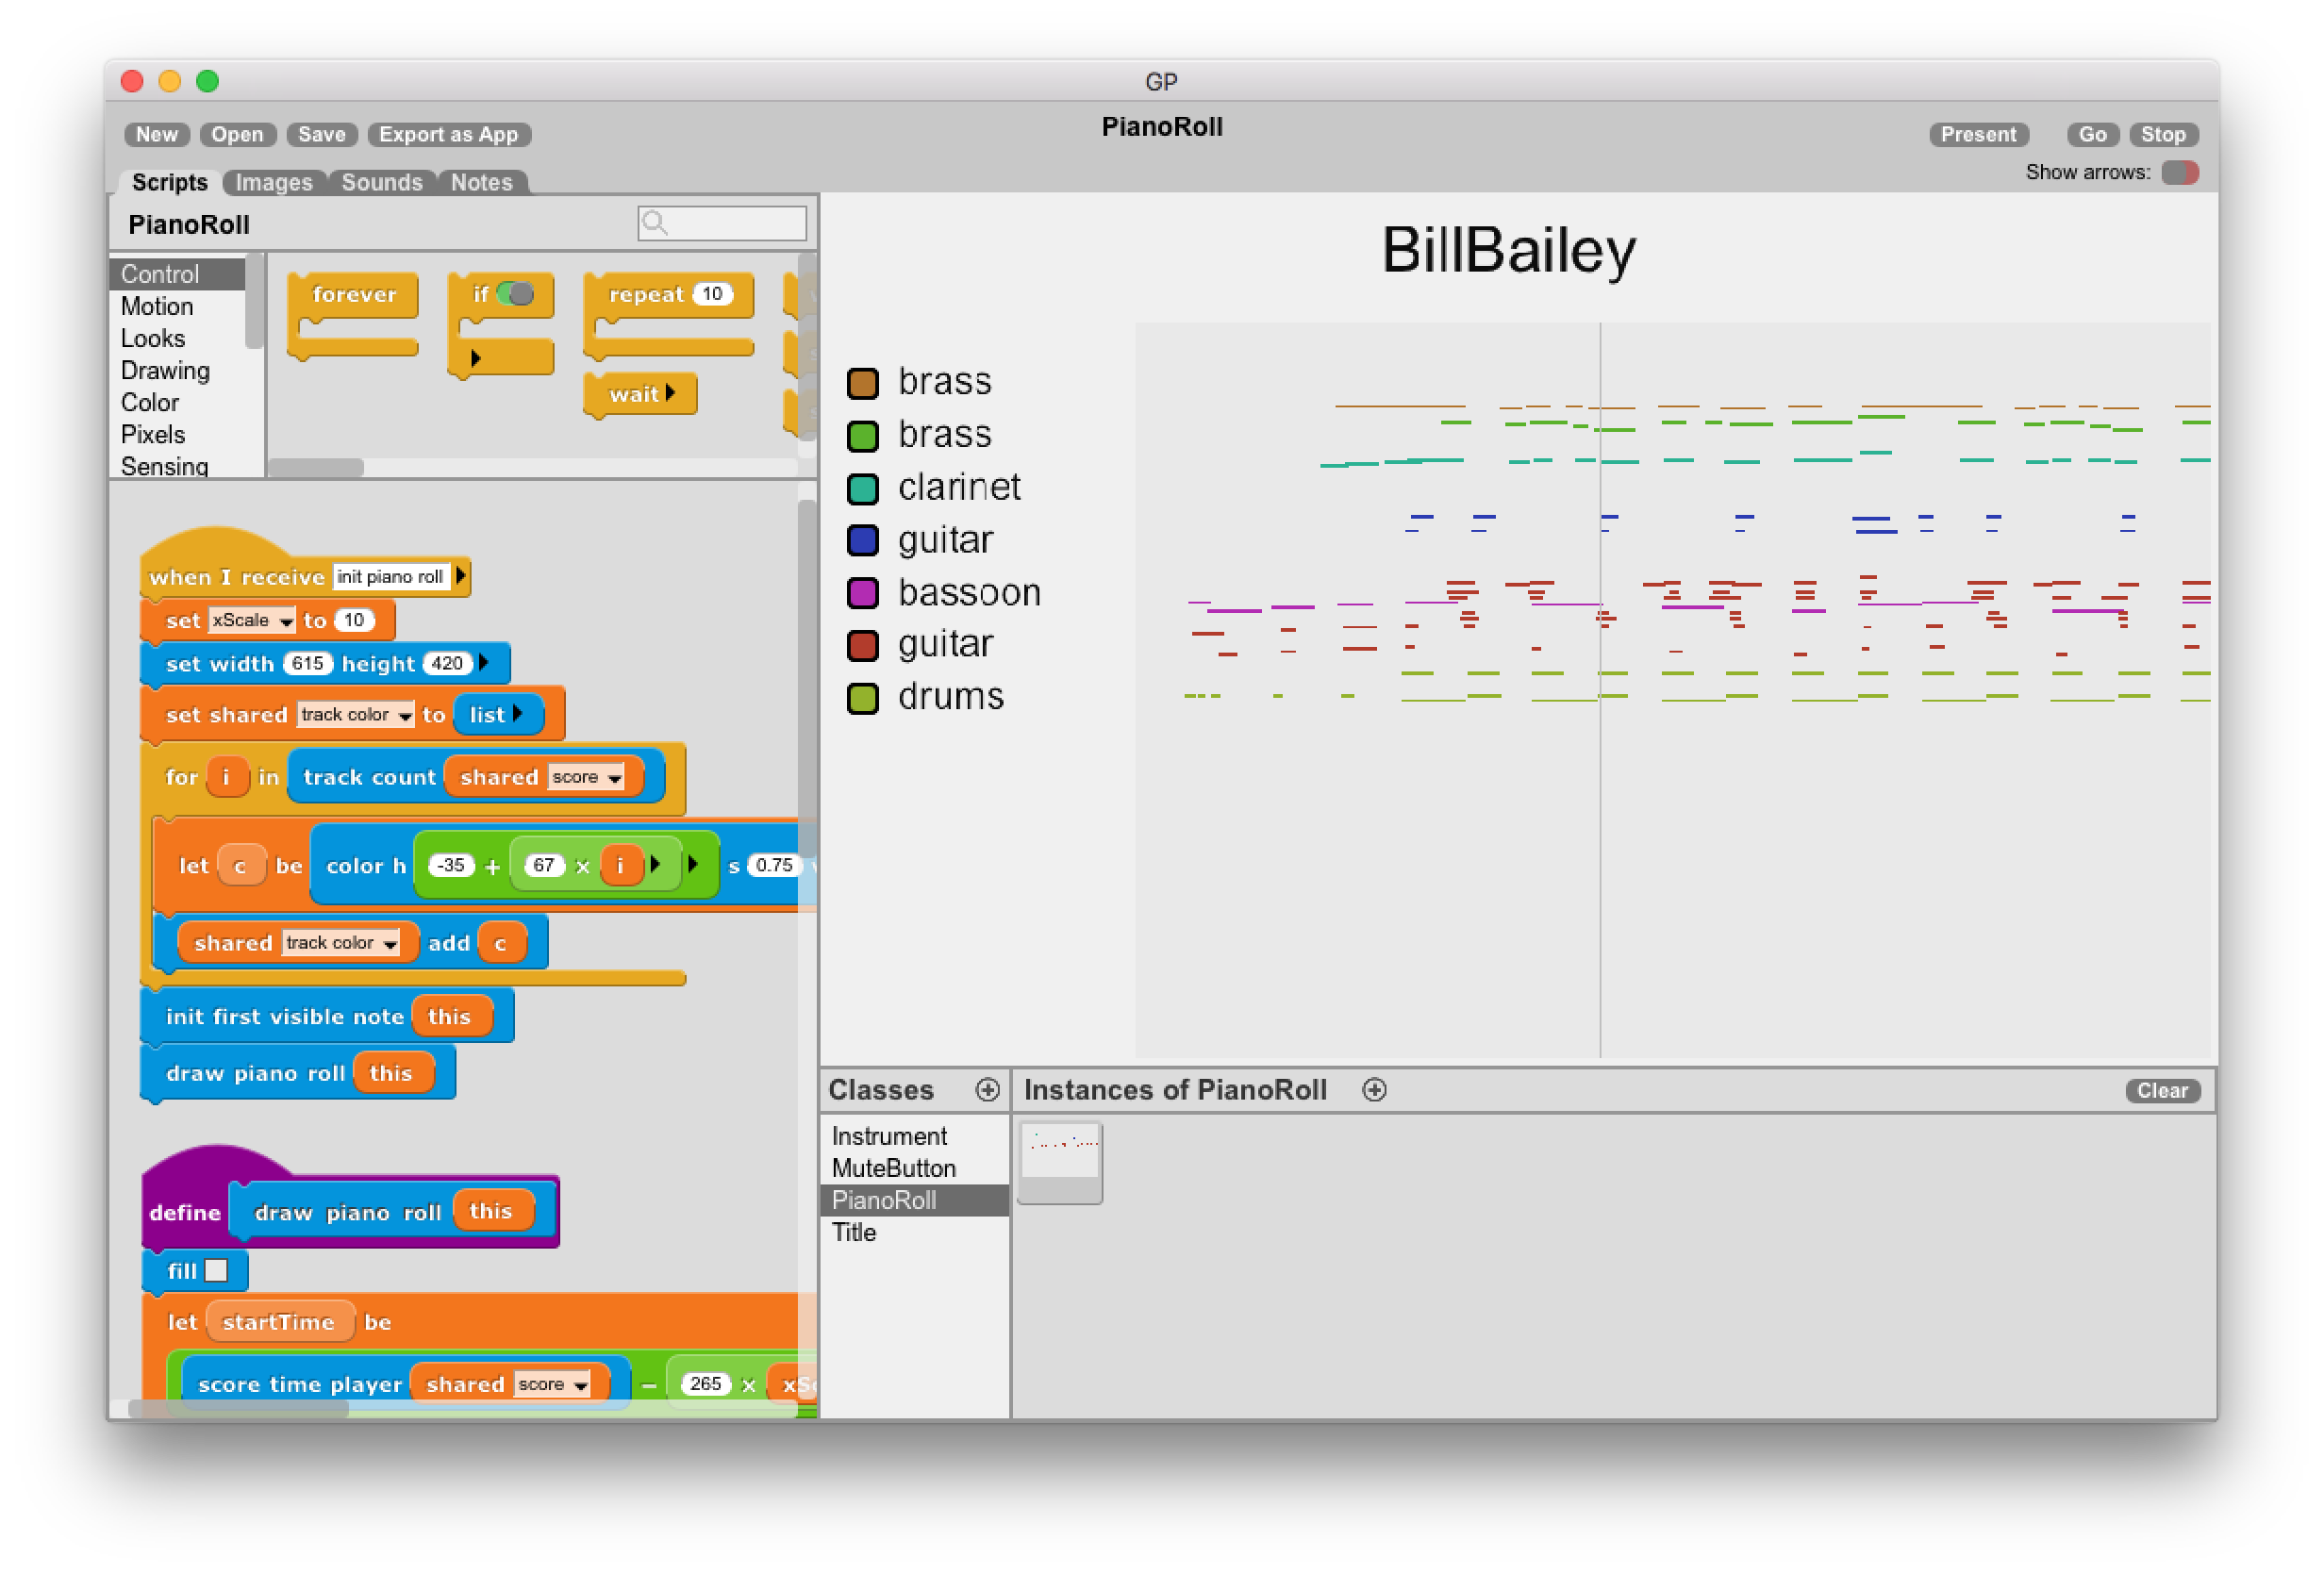Select the MuteButton class
2324x1573 pixels.
tap(914, 1168)
